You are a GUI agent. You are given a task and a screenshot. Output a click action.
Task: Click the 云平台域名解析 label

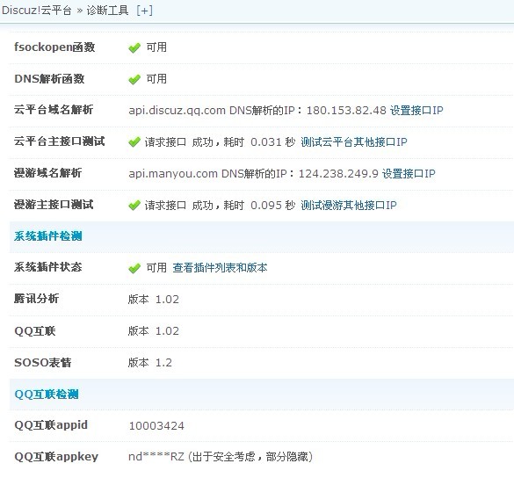click(54, 110)
